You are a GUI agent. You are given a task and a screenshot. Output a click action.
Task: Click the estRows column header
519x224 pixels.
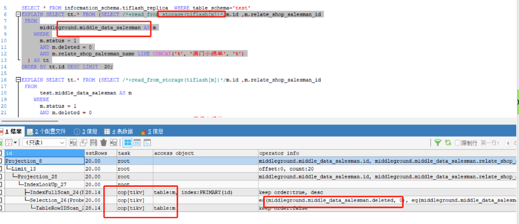click(x=101, y=153)
